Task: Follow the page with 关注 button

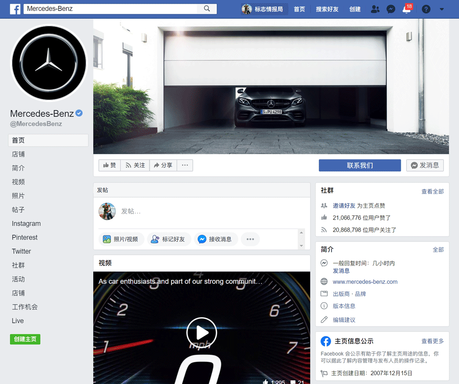Action: coord(135,165)
